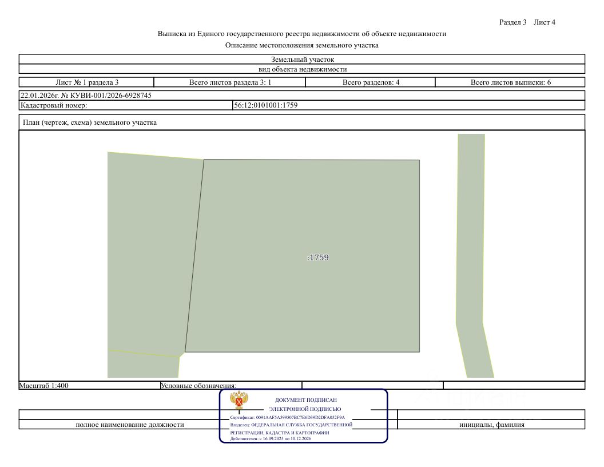Screen dimensions: 604x467
Task: Click the certificate number line in stamp
Action: (x=287, y=417)
